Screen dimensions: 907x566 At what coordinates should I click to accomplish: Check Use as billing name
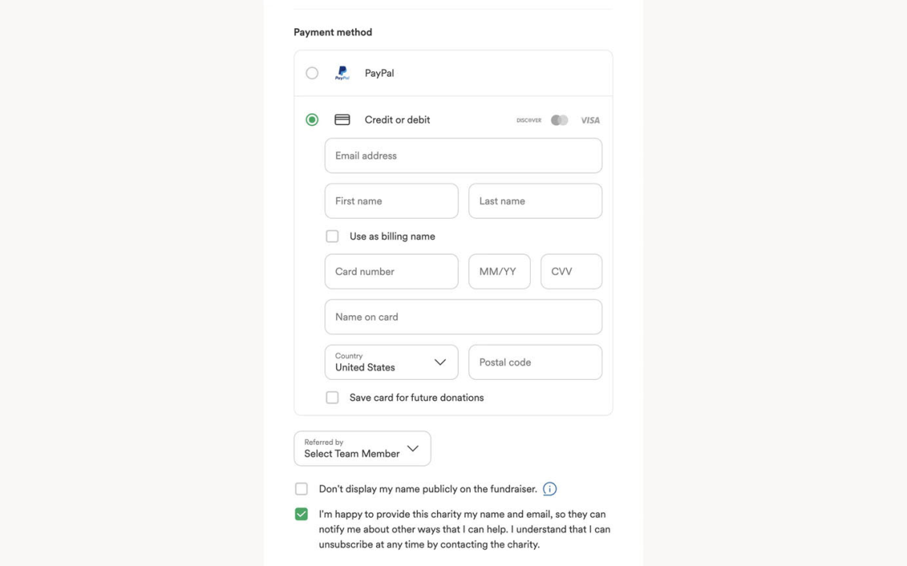[x=332, y=236]
